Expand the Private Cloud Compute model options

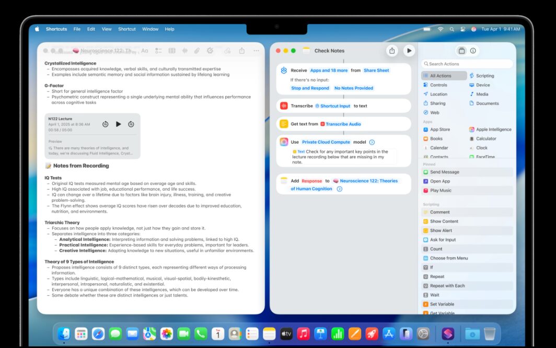click(372, 142)
